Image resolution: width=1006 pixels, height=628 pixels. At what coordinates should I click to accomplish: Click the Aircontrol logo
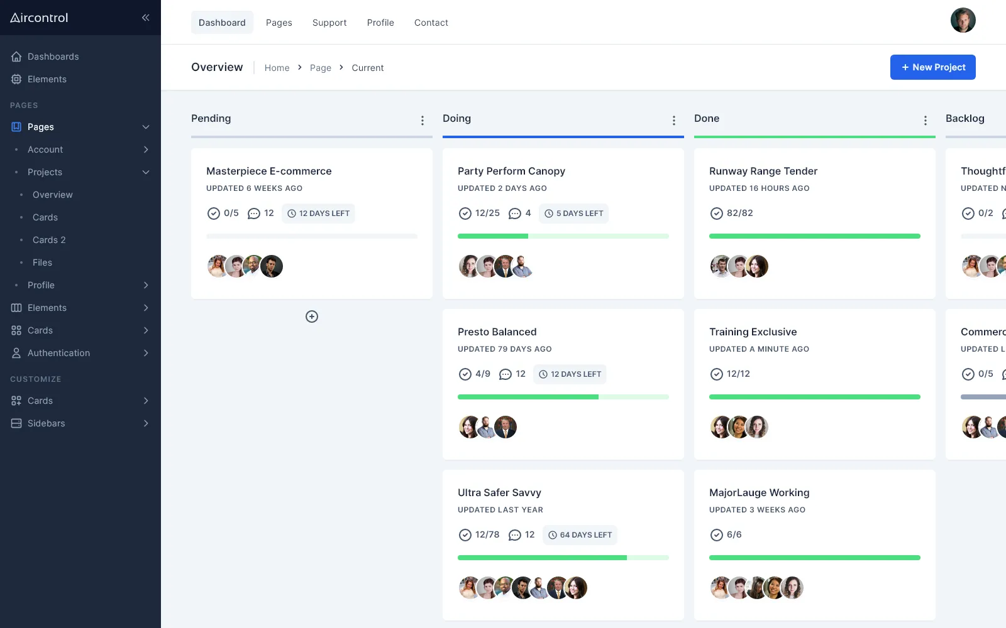pyautogui.click(x=39, y=18)
